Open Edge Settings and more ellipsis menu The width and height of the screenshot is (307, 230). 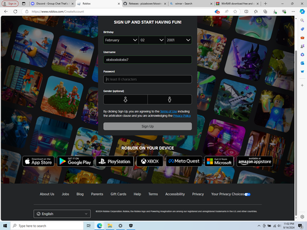click(293, 12)
